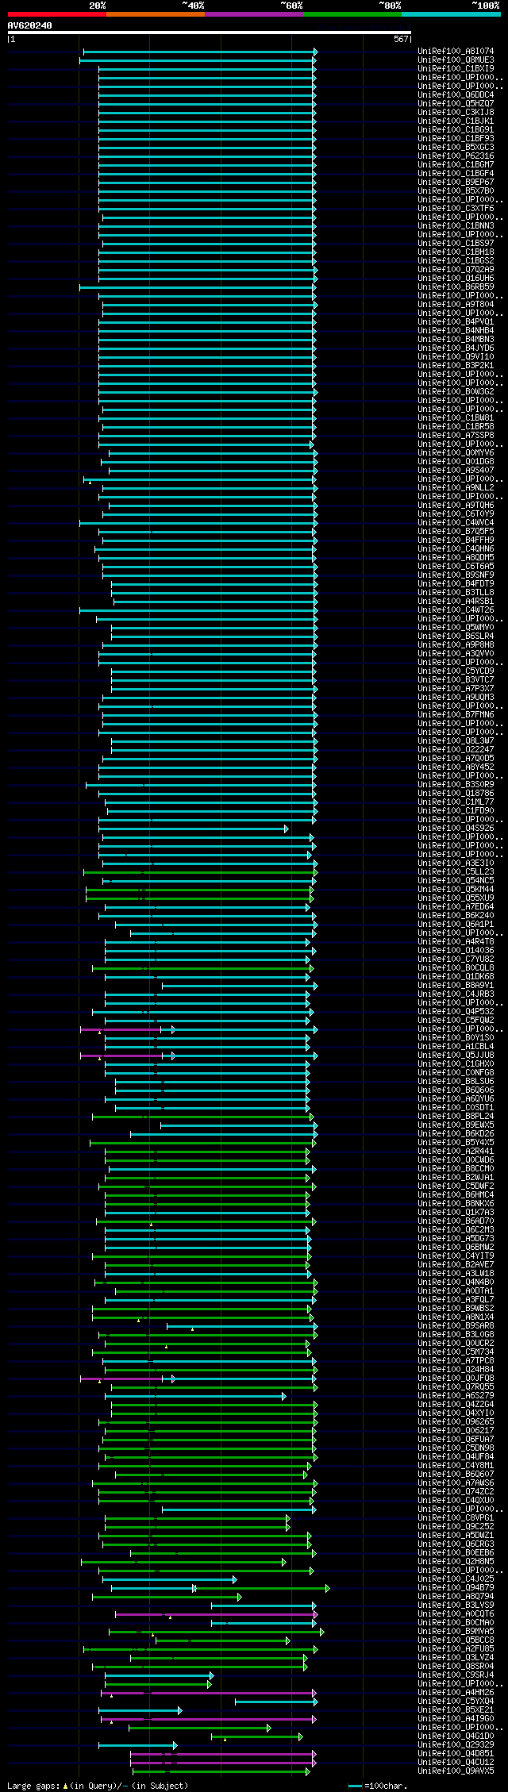The height and width of the screenshot is (1792, 508).
Task: Open hit UniRef100_Q94B79
Action: coord(456,1587)
